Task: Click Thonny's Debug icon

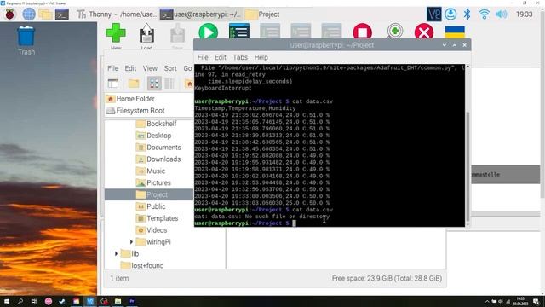Action: pos(239,32)
